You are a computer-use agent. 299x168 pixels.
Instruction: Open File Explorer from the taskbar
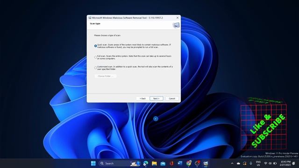coord(154,163)
